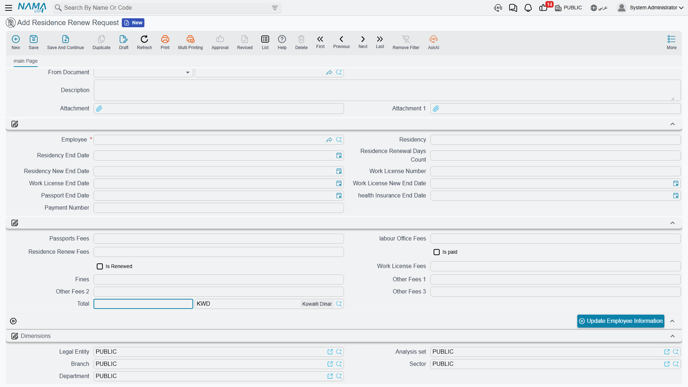Click Update Employee Information button

(621, 321)
